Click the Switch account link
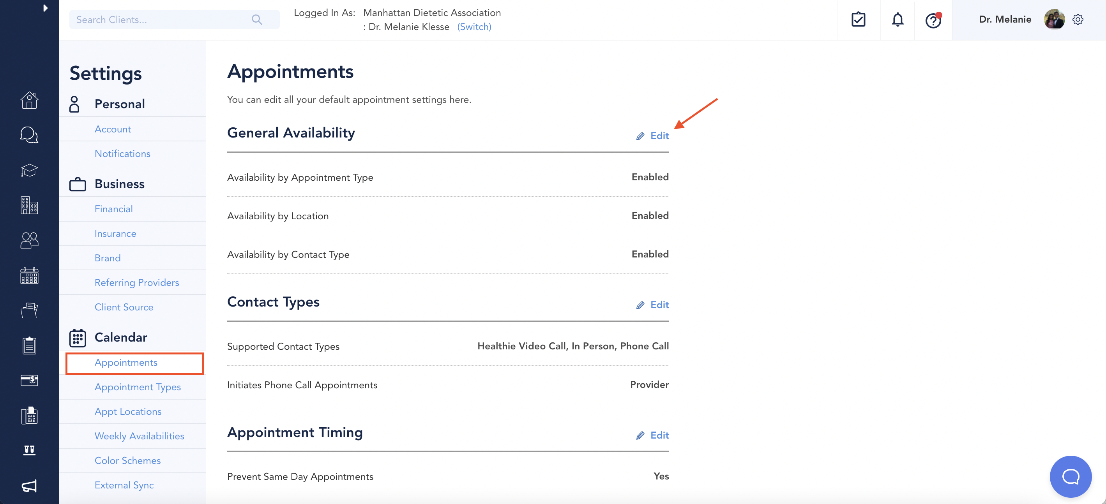 point(474,26)
